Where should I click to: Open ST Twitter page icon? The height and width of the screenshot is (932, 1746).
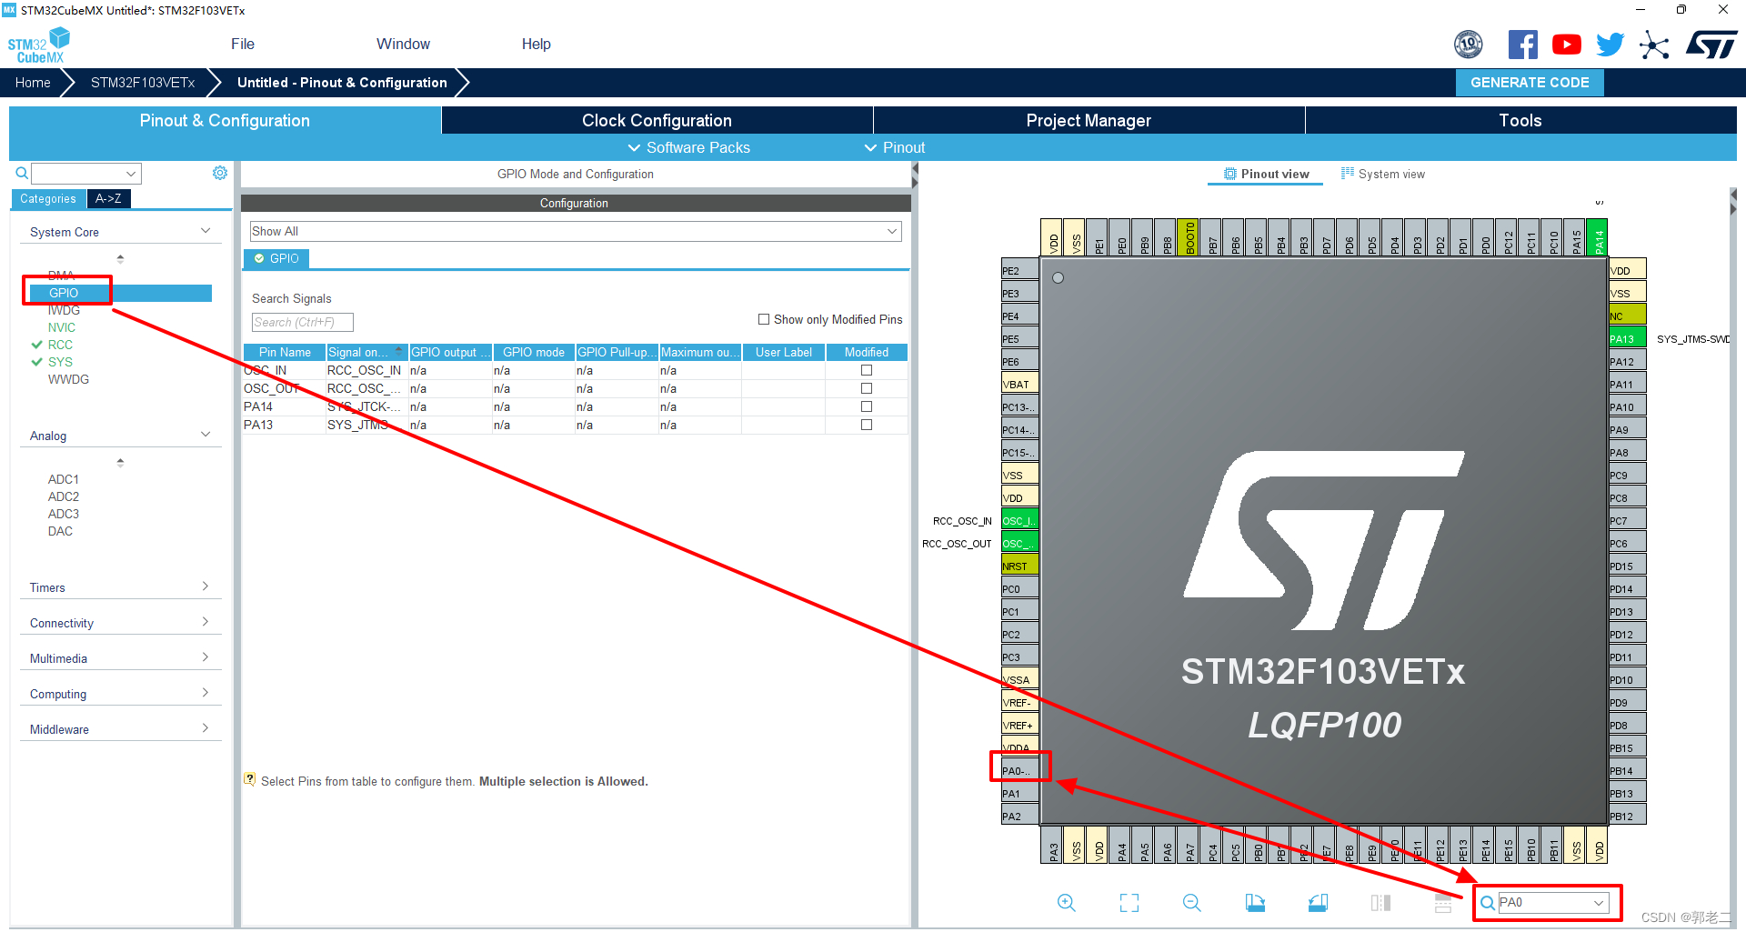coord(1611,45)
